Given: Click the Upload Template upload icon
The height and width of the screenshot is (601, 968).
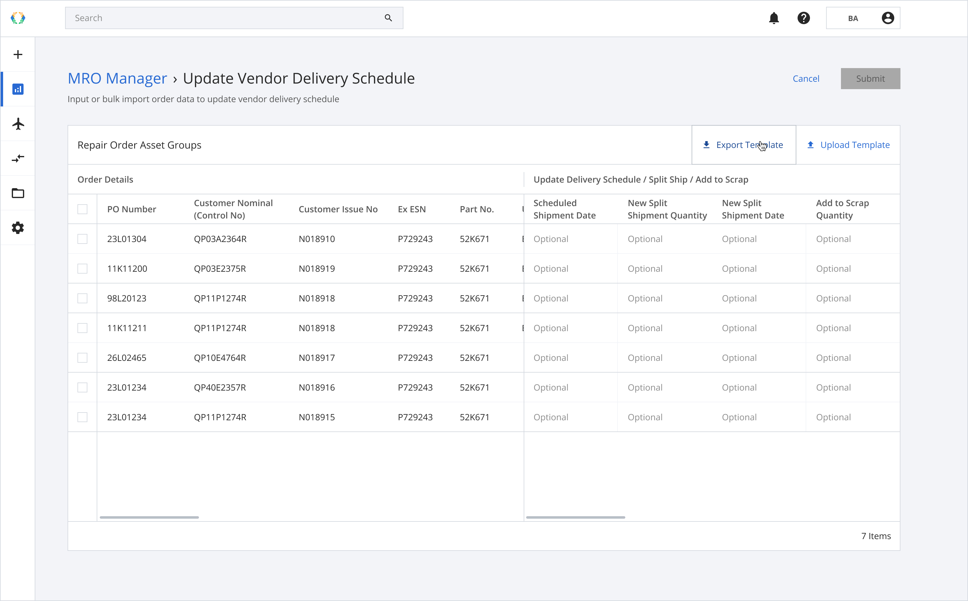Looking at the screenshot, I should (811, 145).
